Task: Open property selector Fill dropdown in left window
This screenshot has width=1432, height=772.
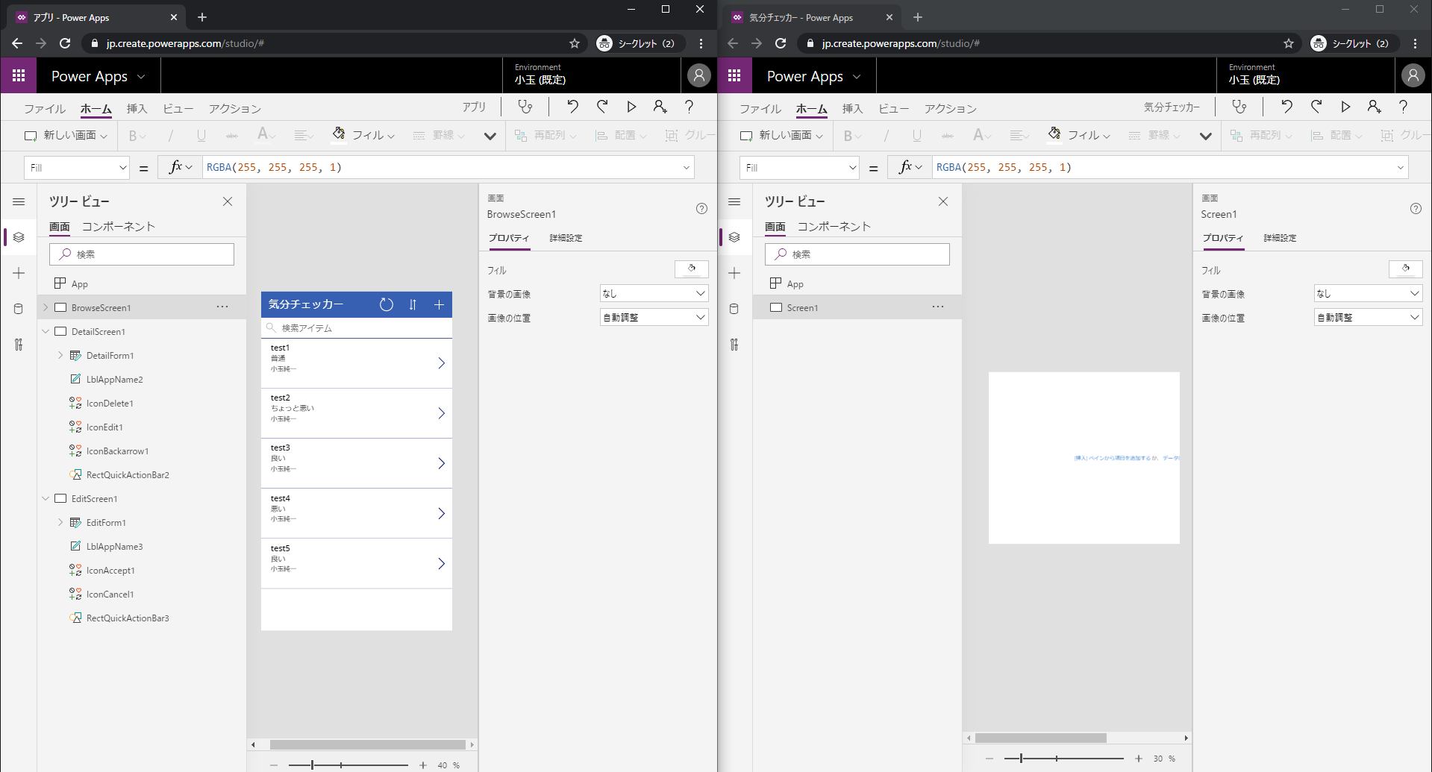Action: point(77,168)
